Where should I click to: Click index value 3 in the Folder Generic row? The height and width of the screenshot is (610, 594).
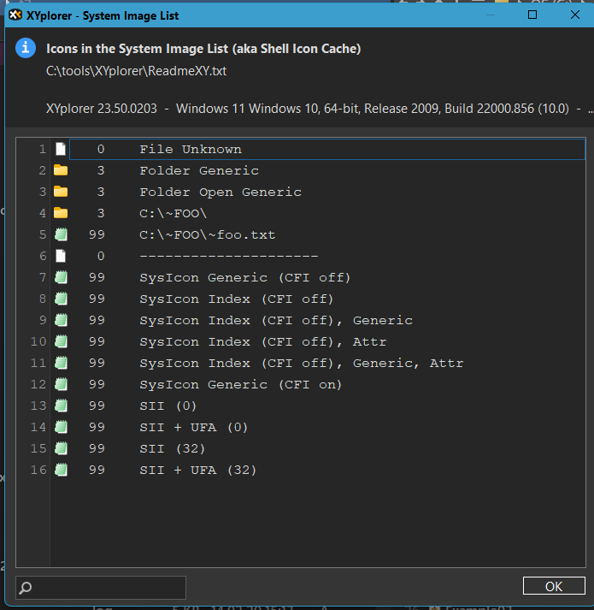click(x=101, y=170)
